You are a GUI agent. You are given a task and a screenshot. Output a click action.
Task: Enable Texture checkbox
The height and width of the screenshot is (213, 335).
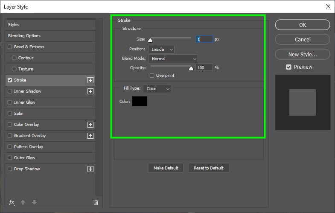pyautogui.click(x=14, y=69)
